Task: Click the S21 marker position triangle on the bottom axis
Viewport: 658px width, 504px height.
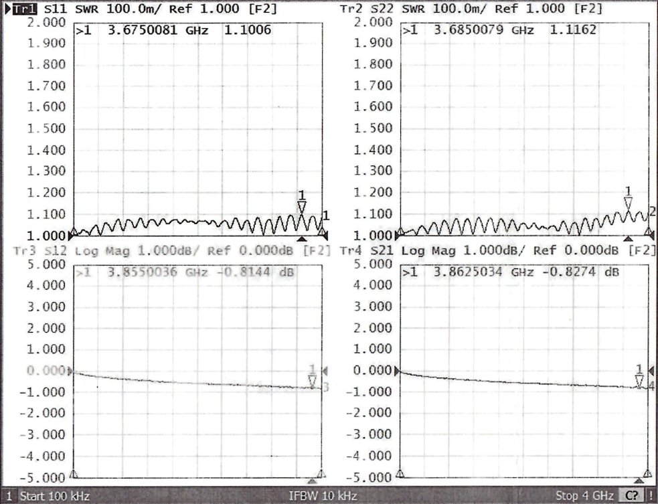Action: point(639,480)
